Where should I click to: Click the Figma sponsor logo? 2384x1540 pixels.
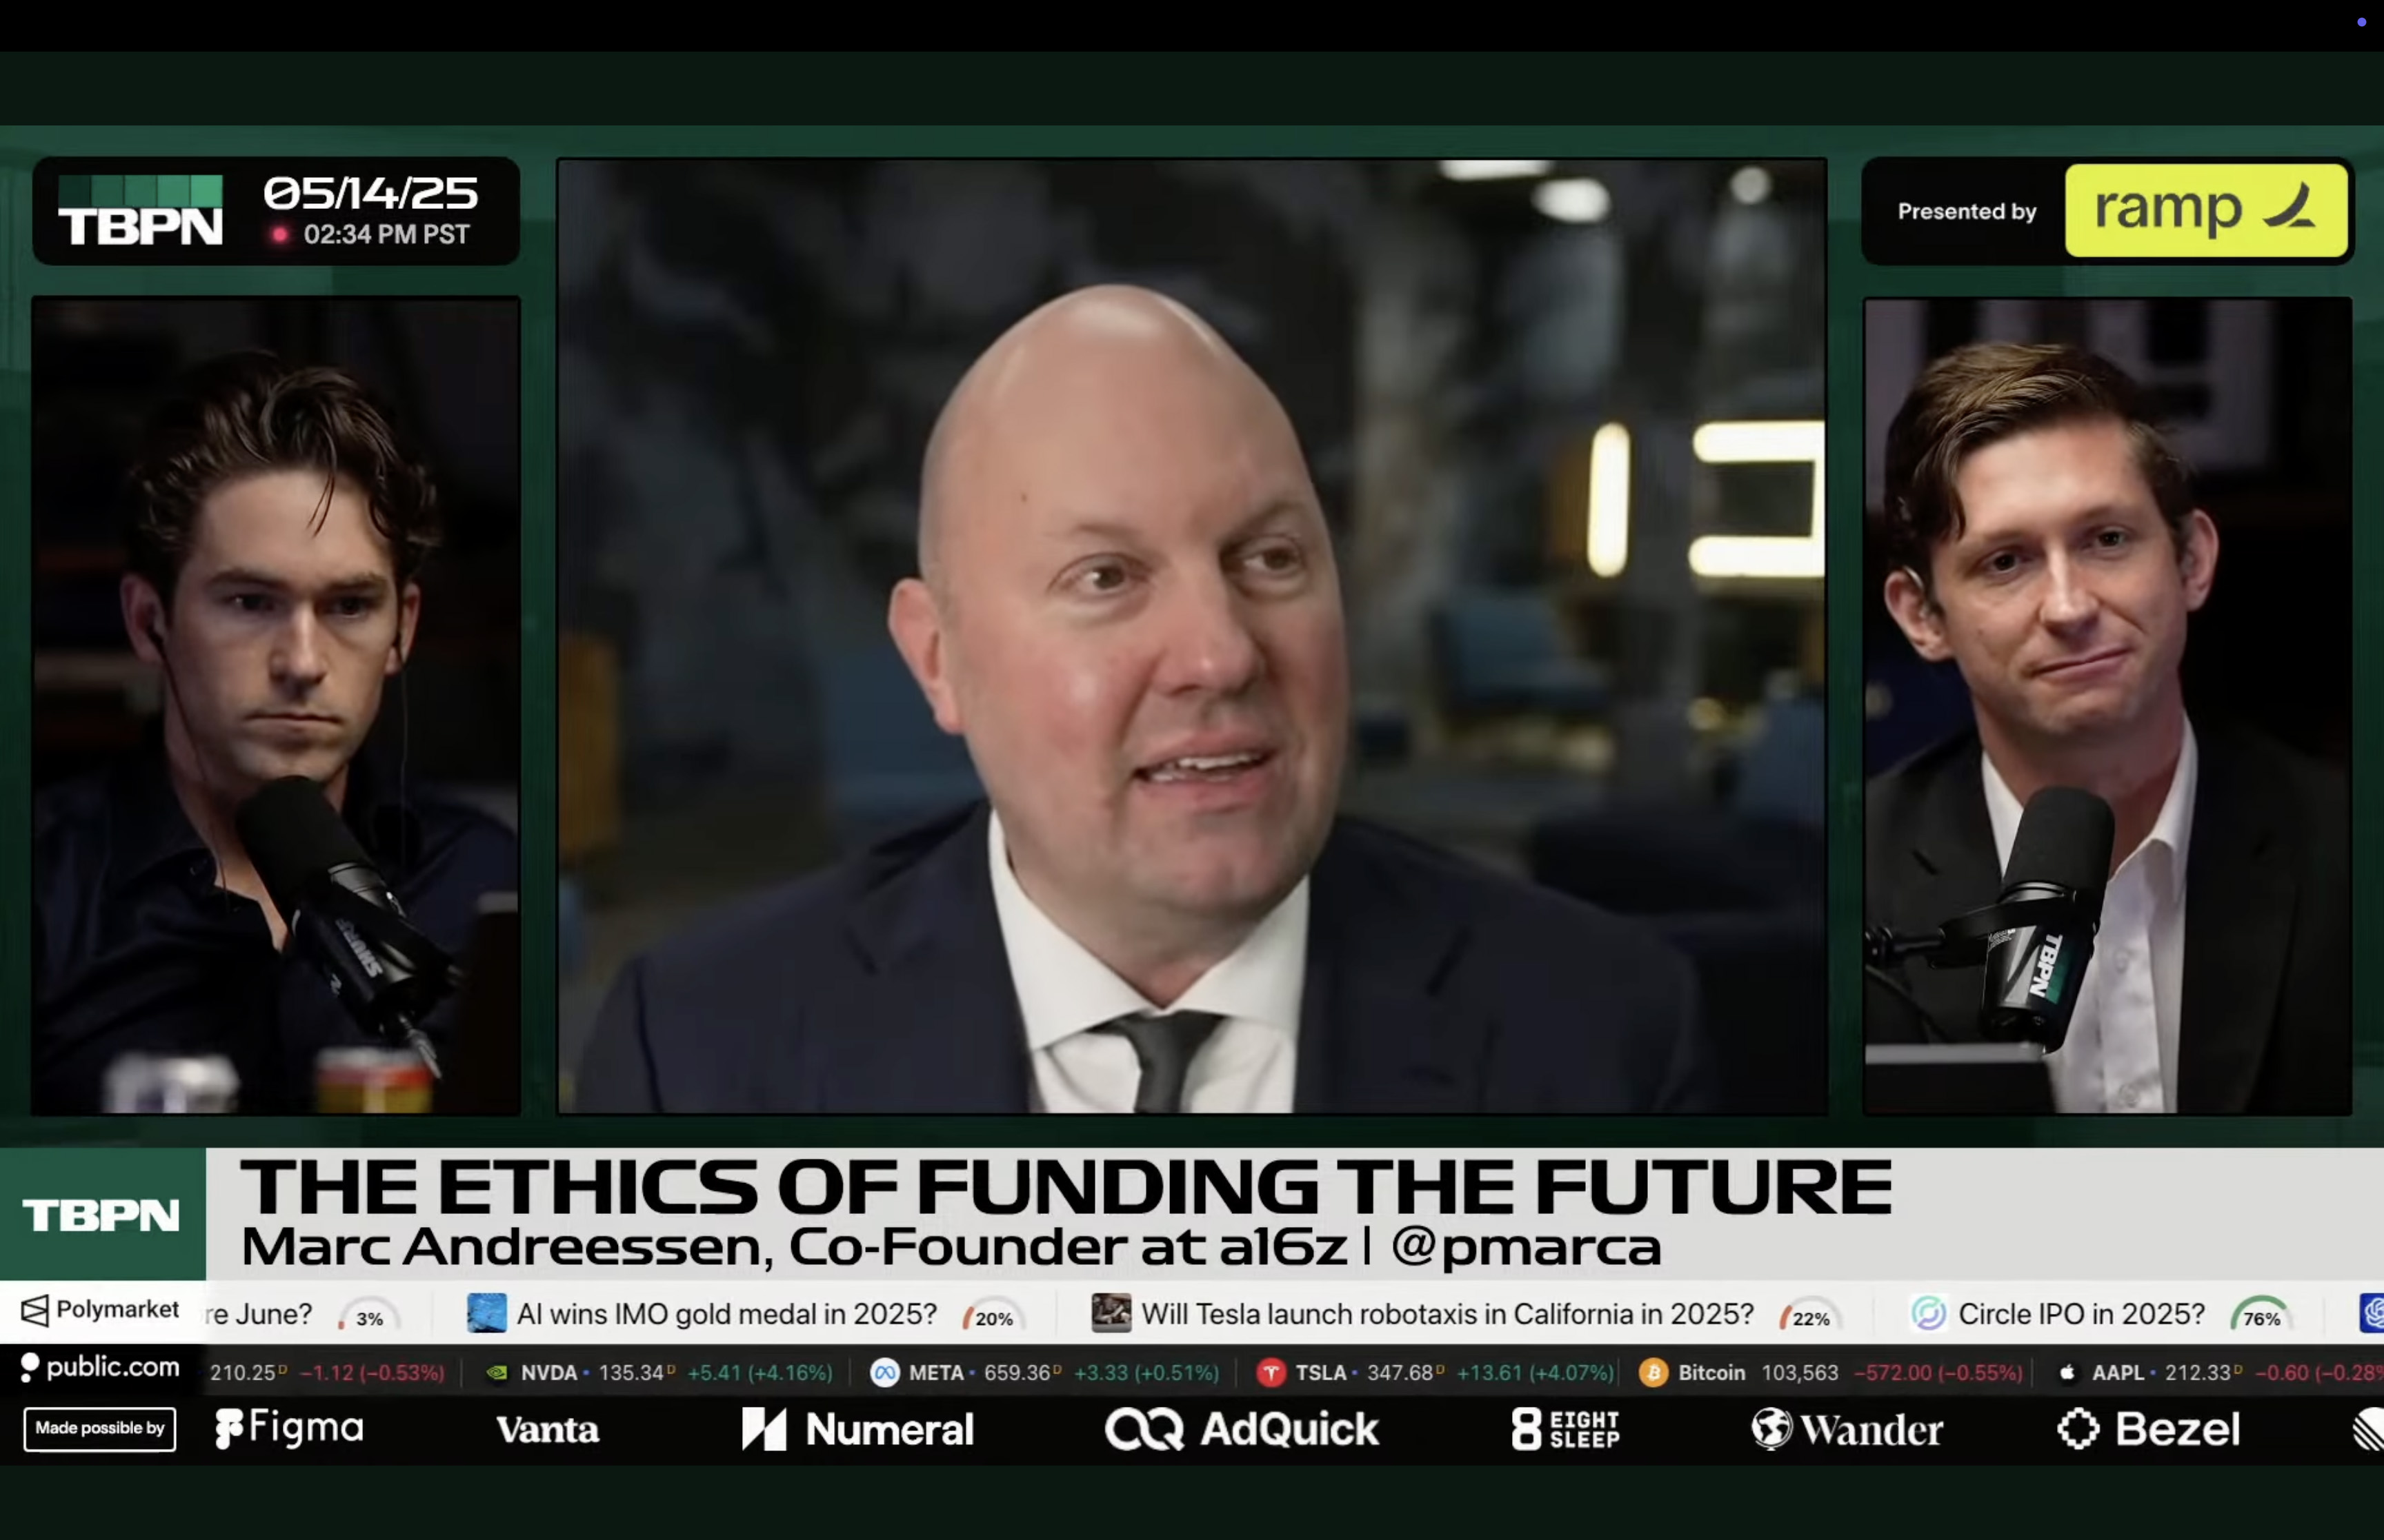289,1428
